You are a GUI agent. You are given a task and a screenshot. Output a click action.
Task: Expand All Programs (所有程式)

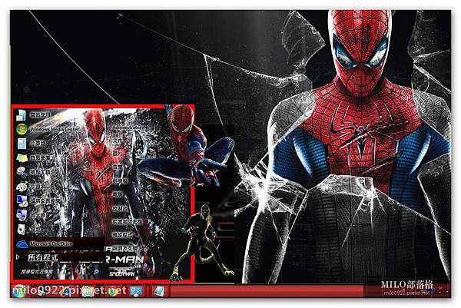(x=38, y=258)
